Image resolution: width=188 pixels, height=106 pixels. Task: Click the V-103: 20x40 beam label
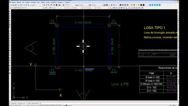pyautogui.click(x=54, y=47)
